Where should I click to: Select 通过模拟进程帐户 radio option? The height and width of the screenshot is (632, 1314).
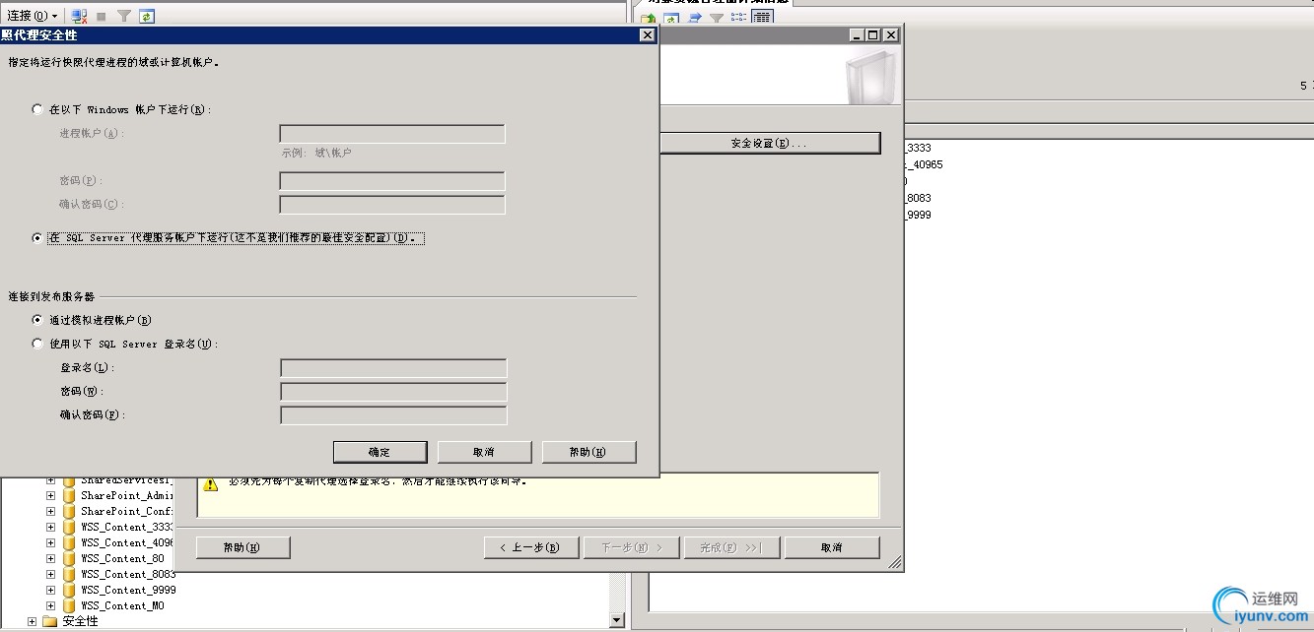click(37, 320)
